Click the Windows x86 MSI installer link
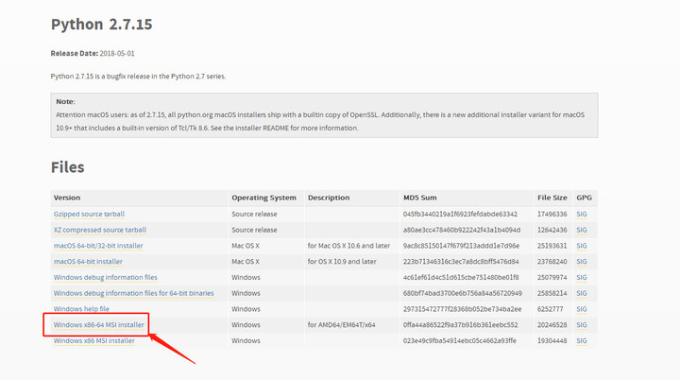Viewport: 680px width, 380px height. click(94, 341)
